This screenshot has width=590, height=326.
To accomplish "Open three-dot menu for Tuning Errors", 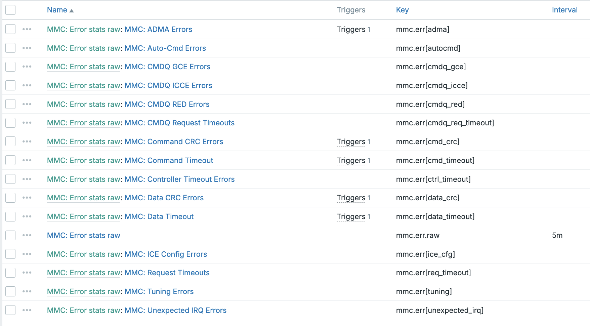I will click(x=27, y=291).
